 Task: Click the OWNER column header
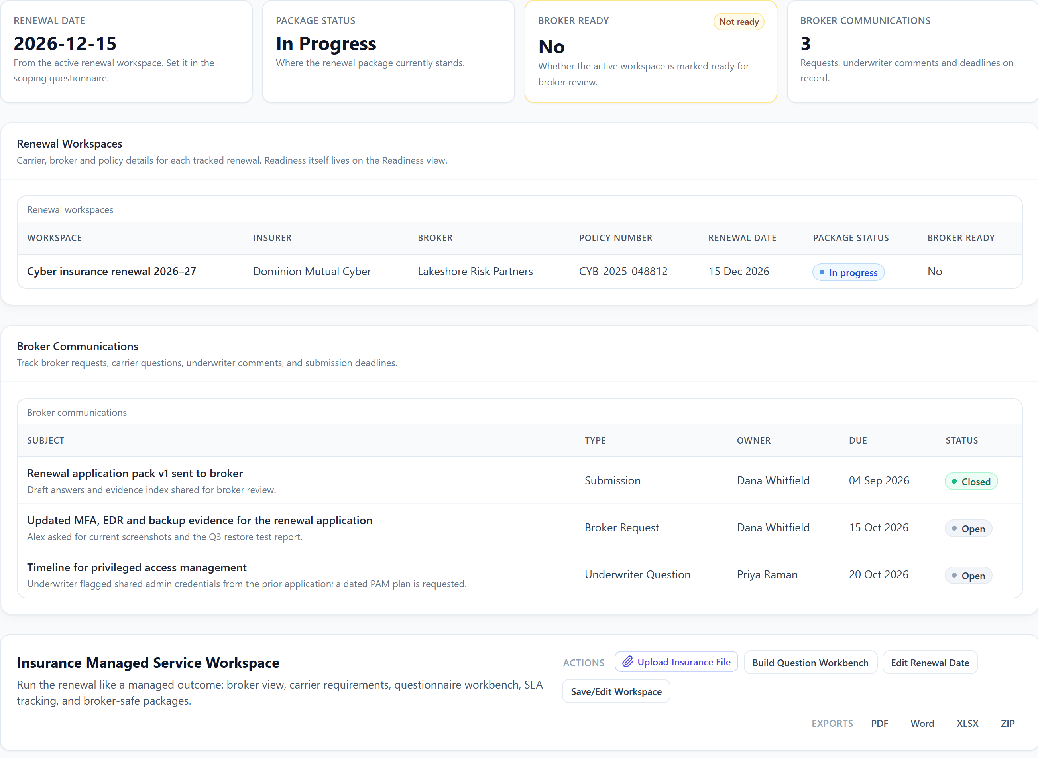tap(754, 440)
